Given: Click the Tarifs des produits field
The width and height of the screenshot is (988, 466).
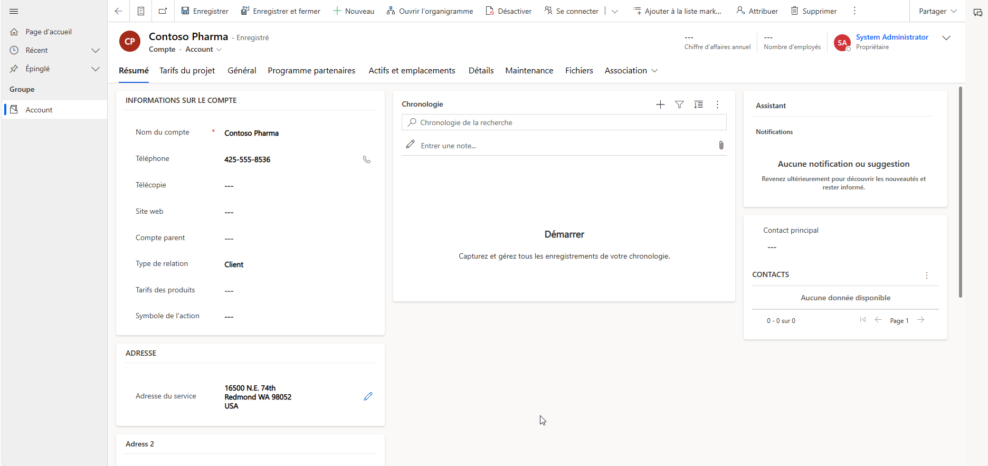Looking at the screenshot, I should tap(297, 291).
